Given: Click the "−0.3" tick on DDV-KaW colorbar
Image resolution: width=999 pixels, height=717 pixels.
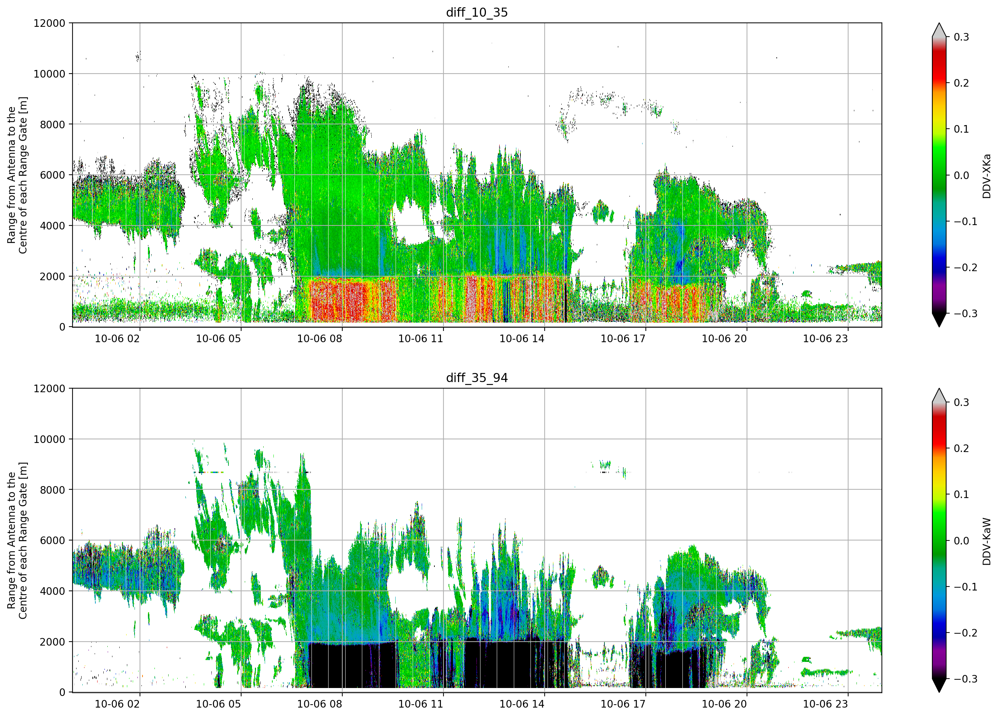Looking at the screenshot, I should click(966, 679).
